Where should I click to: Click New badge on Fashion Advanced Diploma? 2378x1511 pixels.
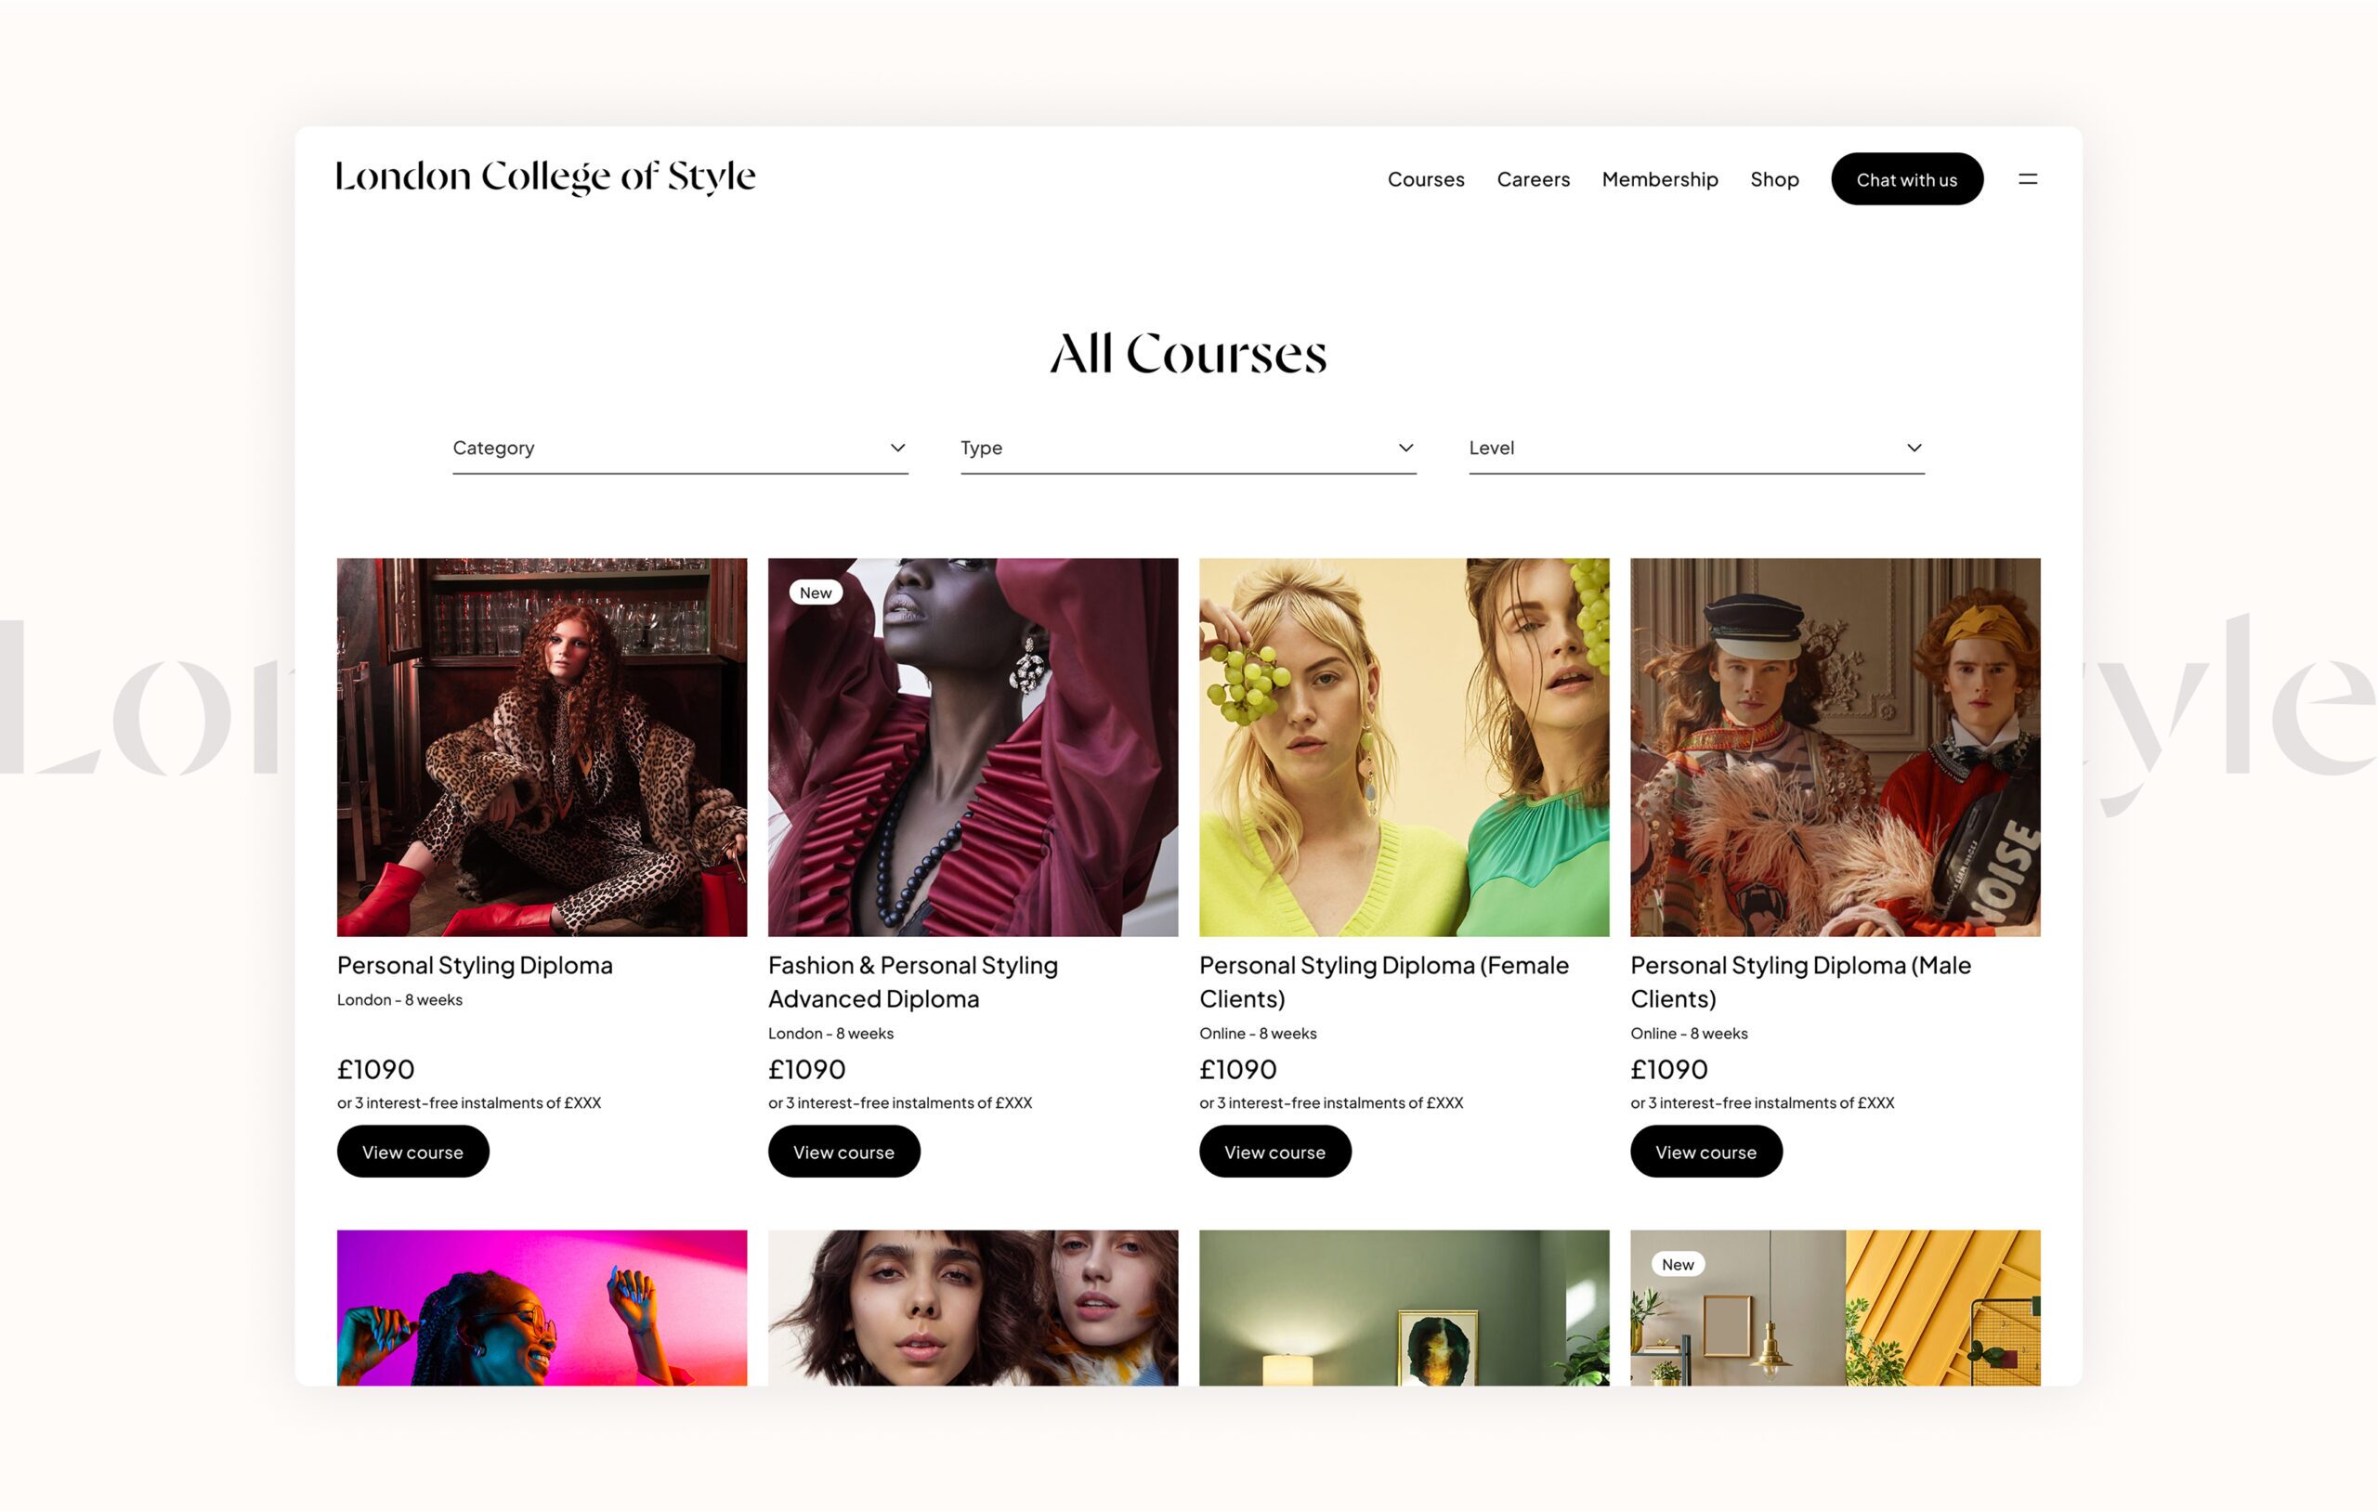coord(816,593)
